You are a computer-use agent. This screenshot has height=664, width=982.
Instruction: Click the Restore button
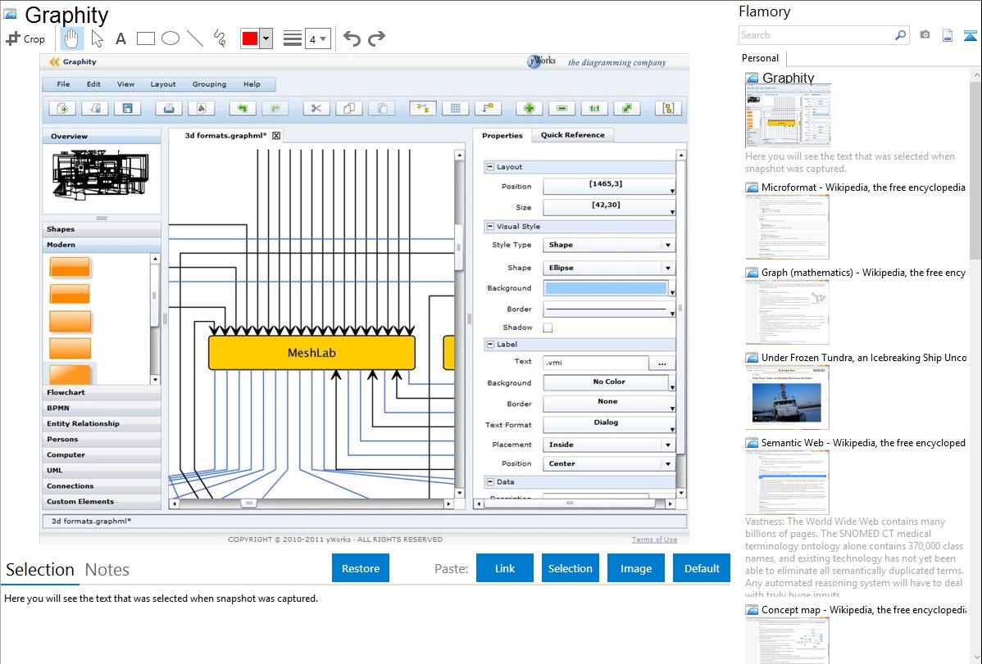point(361,568)
